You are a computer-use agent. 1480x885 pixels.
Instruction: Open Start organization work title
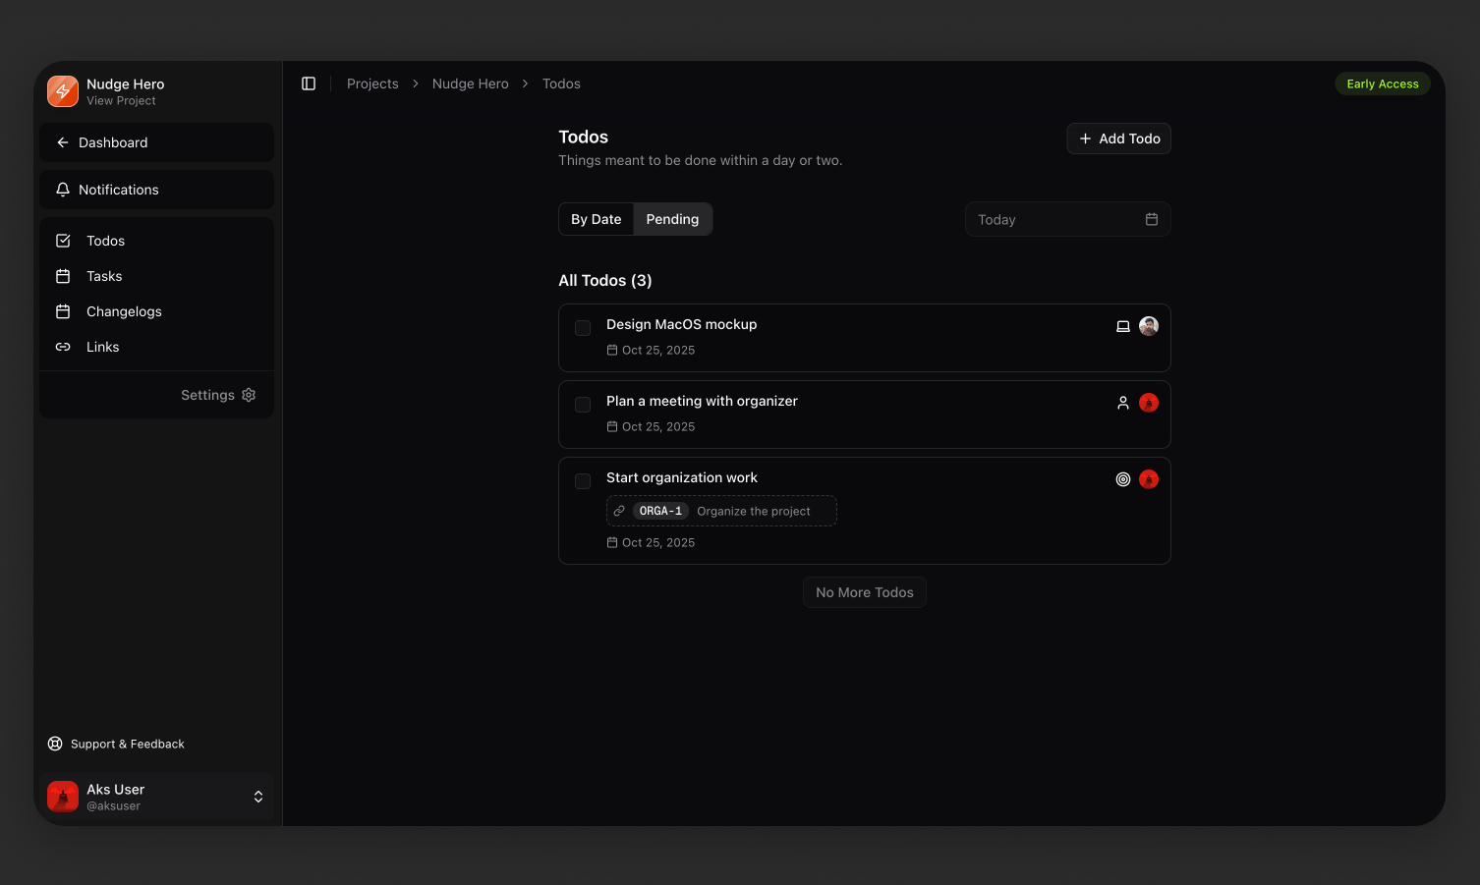click(x=682, y=477)
